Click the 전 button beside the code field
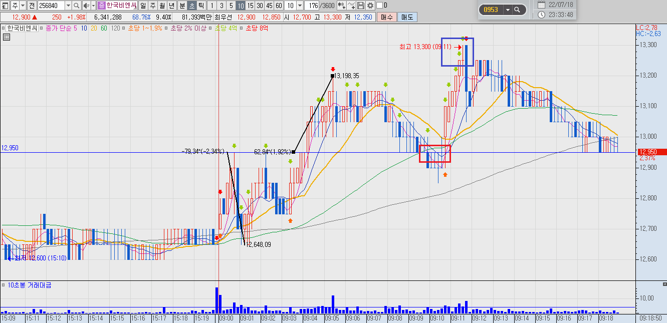The width and height of the screenshot is (667, 323). [x=32, y=6]
